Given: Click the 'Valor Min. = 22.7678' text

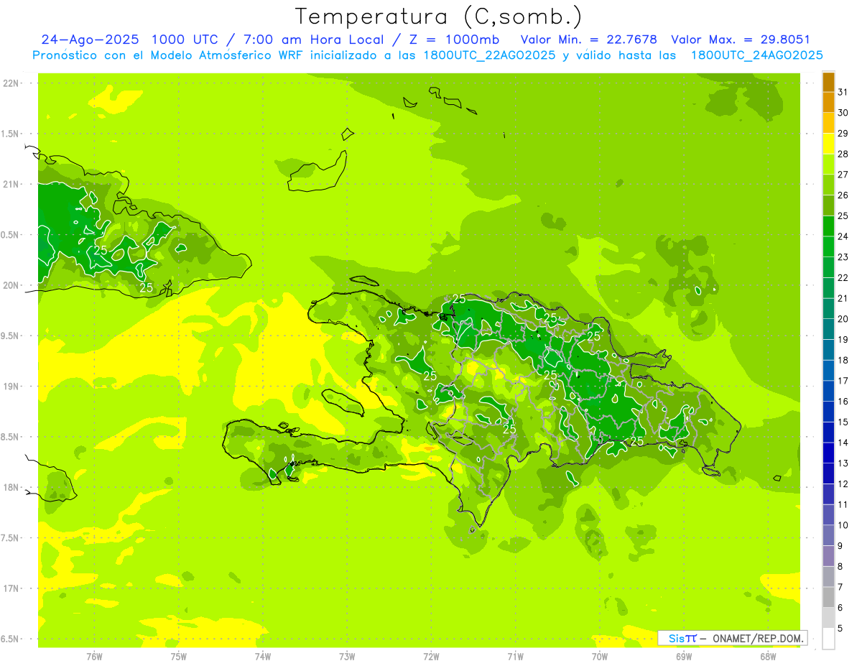Looking at the screenshot, I should (588, 40).
